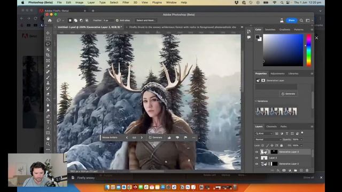This screenshot has height=192, width=342.
Task: Click the thumbs up icon in contextual bar
Action: [169, 138]
